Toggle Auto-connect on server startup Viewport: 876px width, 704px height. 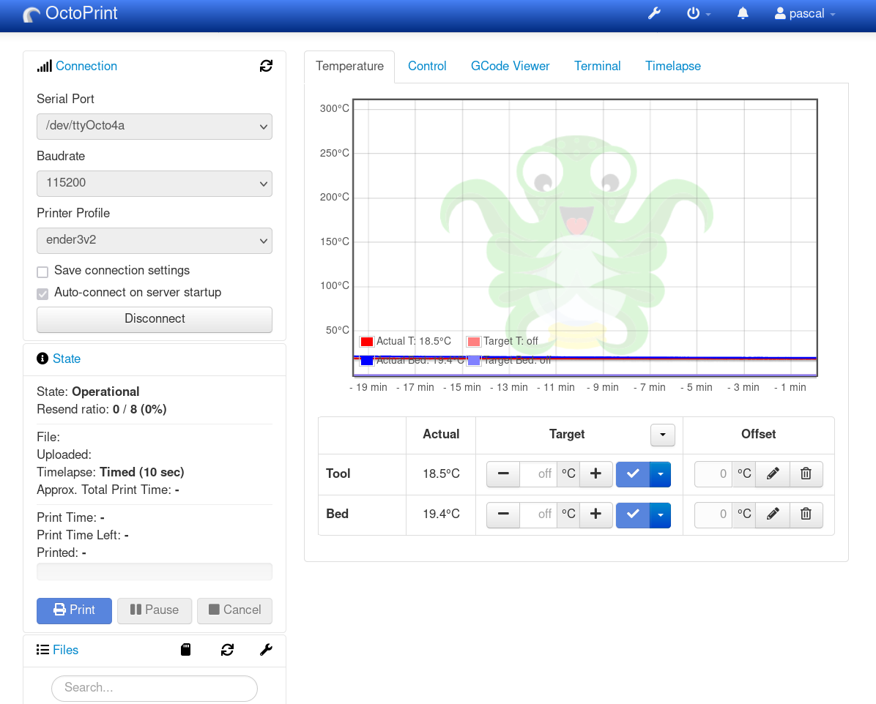point(42,293)
